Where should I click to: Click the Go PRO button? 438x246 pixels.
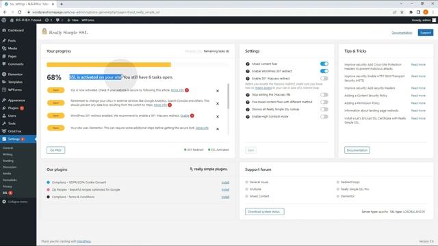point(56,150)
